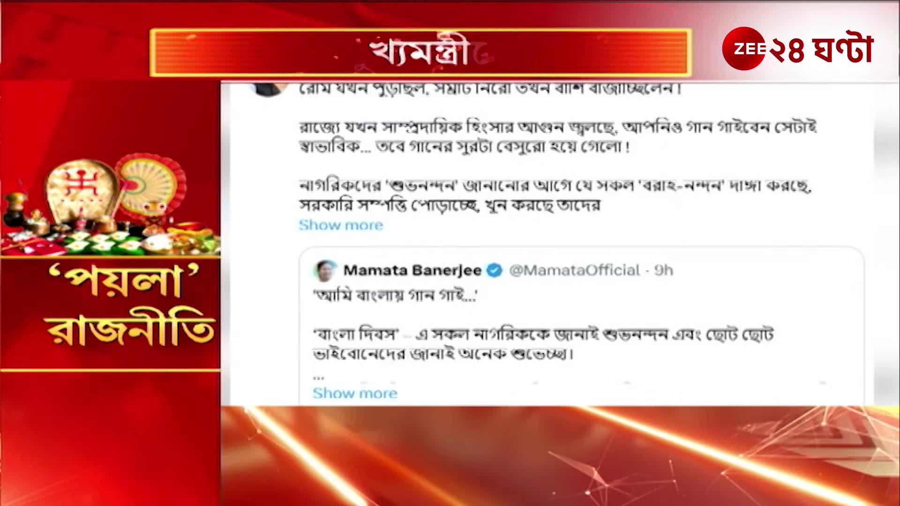
Task: Click the ২৪ ঘণ্টা channel name text
Action: tap(820, 49)
